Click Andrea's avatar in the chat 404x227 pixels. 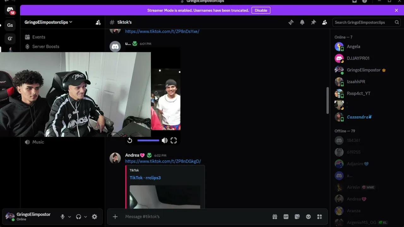coord(115,158)
